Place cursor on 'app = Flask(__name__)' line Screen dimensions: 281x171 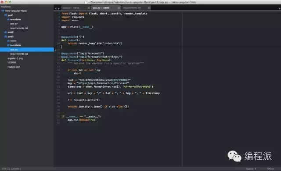coord(77,27)
